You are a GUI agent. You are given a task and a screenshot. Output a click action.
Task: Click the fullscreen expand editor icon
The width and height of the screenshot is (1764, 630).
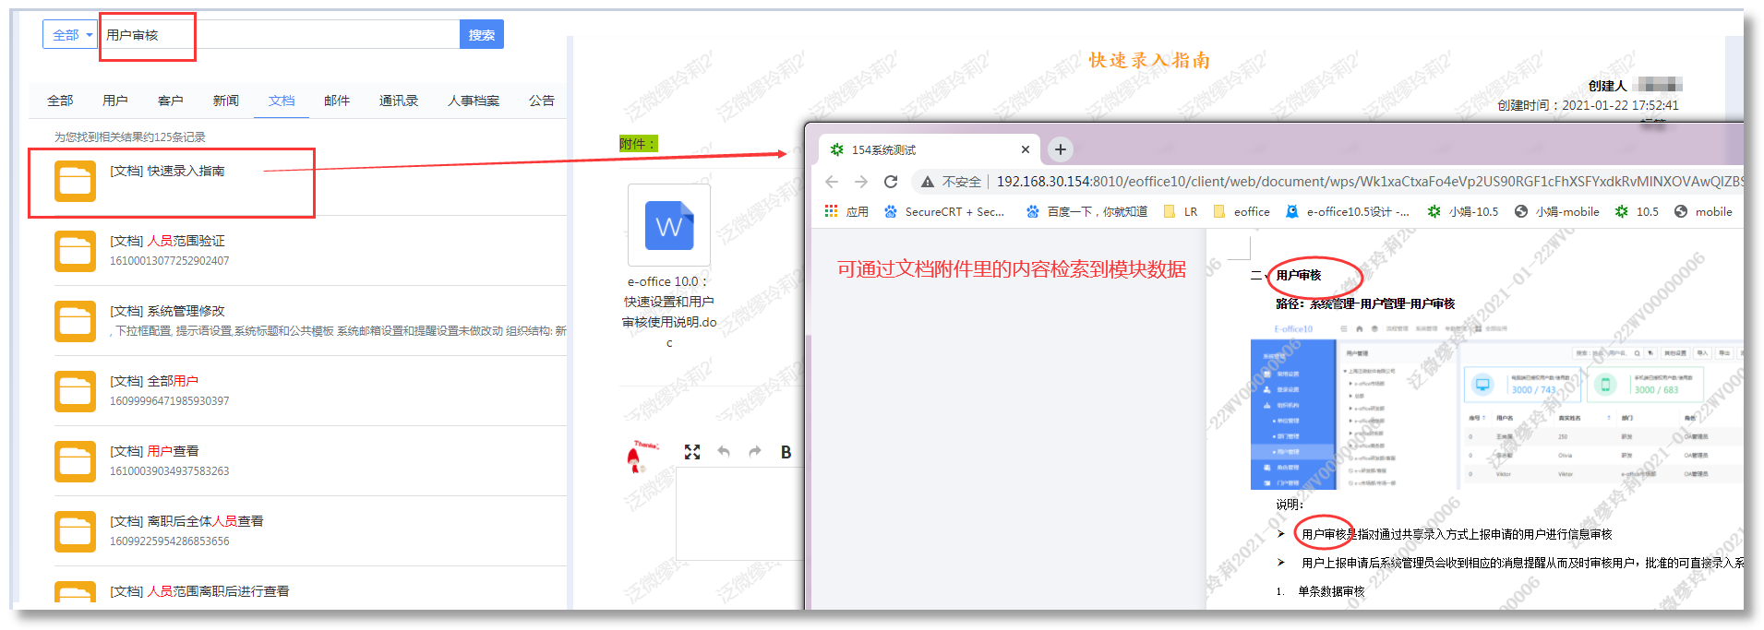coord(692,452)
